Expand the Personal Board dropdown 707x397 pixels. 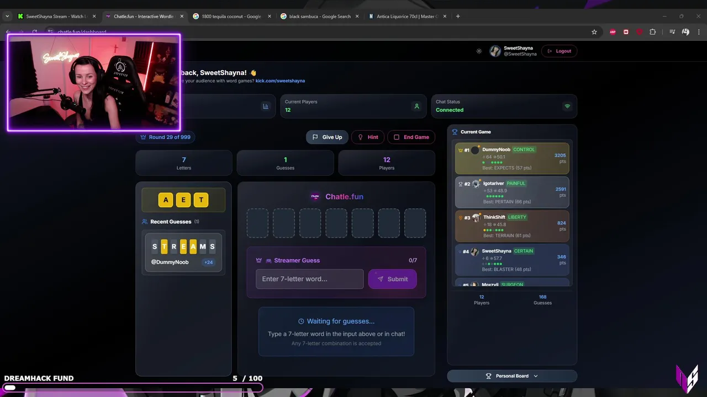point(512,376)
